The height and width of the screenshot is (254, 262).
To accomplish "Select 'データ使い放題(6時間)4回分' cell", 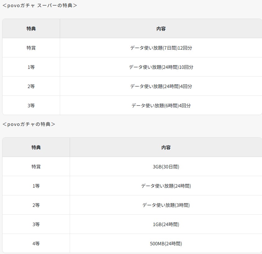I will pos(161,105).
